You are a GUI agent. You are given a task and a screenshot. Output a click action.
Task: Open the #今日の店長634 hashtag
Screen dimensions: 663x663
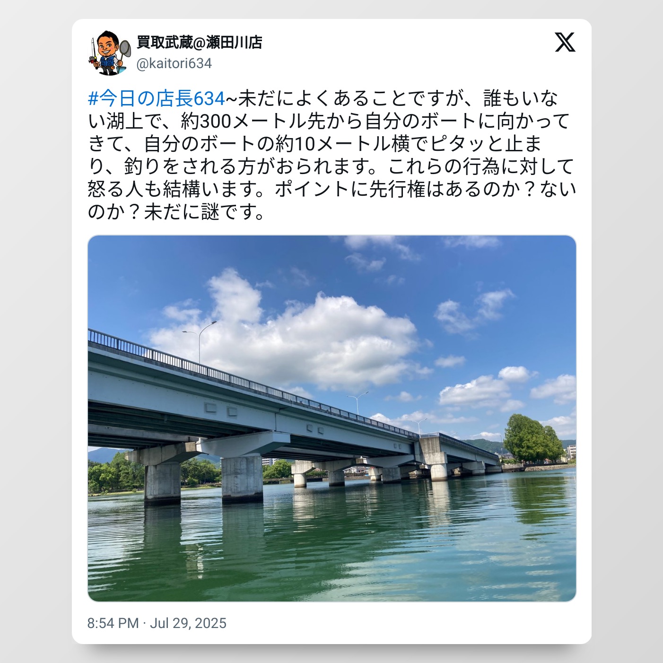(157, 98)
